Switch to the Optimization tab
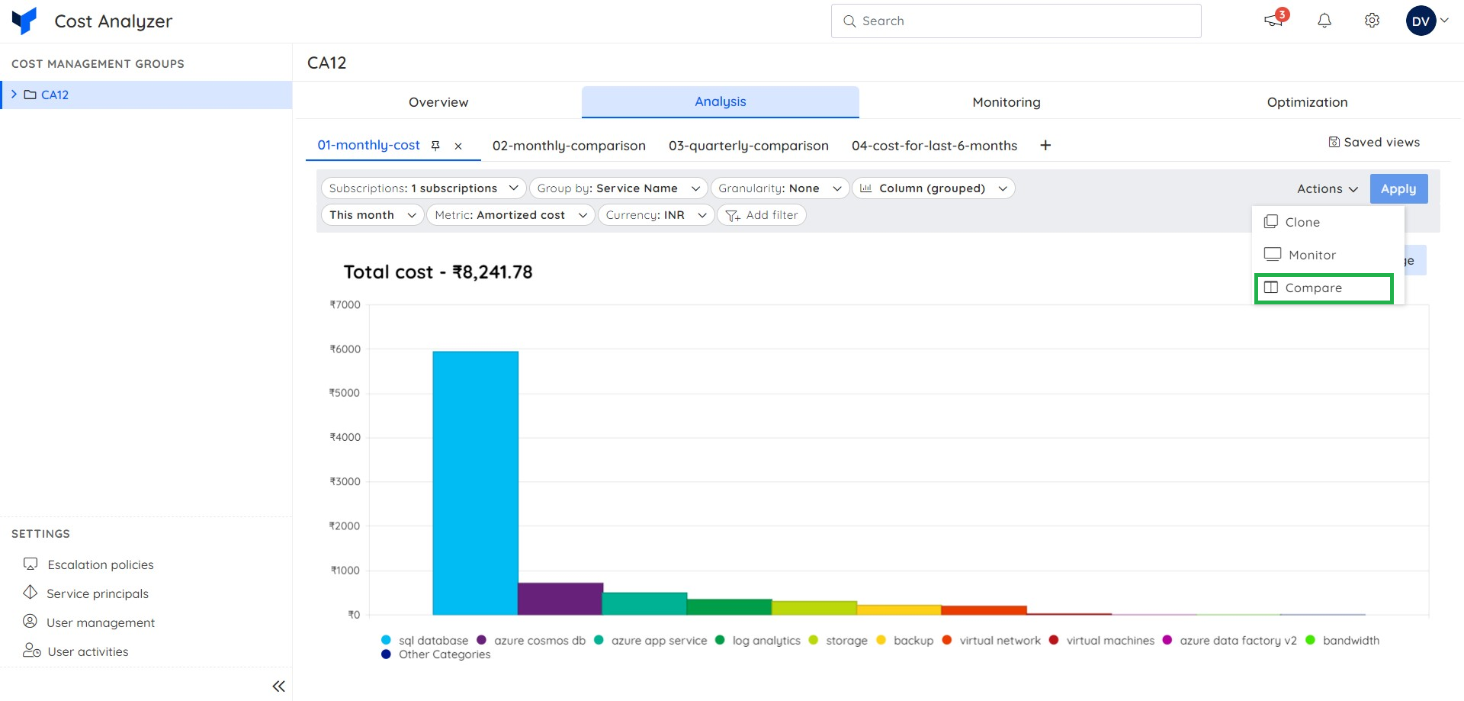Image resolution: width=1464 pixels, height=701 pixels. [x=1307, y=102]
